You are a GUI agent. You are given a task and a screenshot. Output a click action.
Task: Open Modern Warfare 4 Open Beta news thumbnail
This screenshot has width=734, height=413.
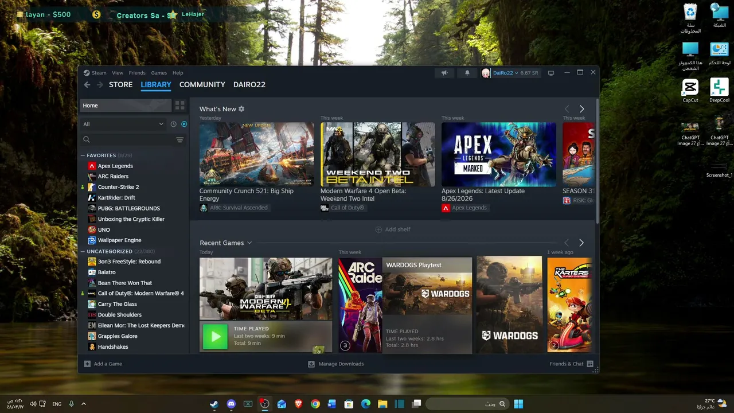[378, 154]
